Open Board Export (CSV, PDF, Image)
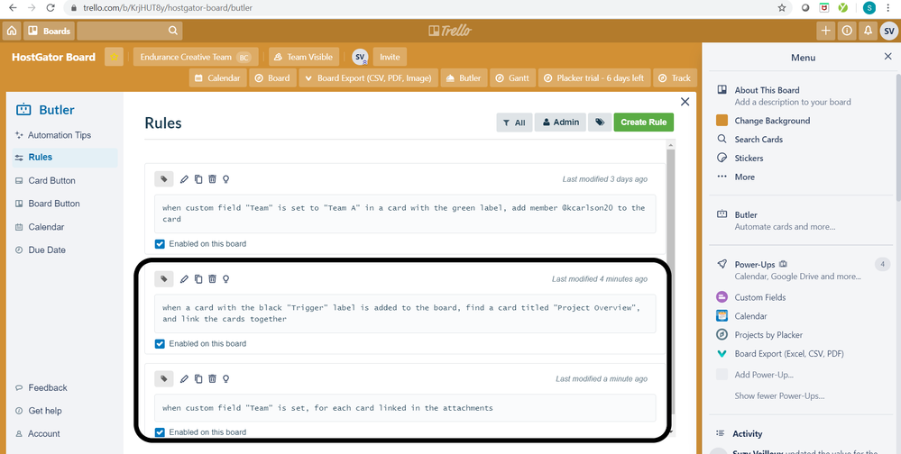This screenshot has width=901, height=454. click(x=368, y=78)
